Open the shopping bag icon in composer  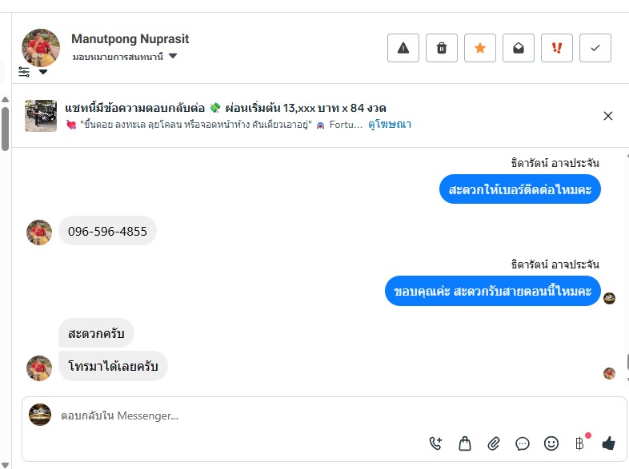464,443
